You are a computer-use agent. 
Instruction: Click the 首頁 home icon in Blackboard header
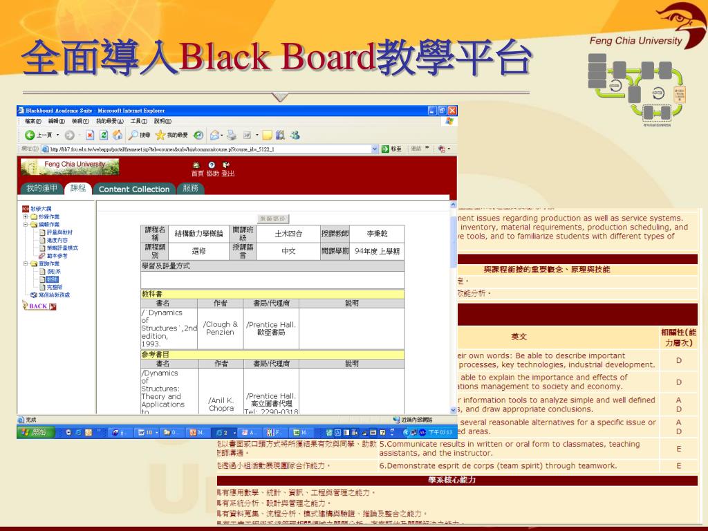pyautogui.click(x=196, y=165)
